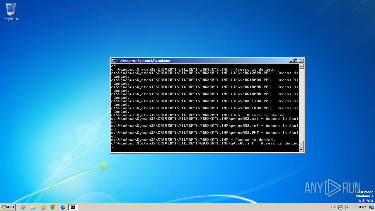Click the line containing XR6180MD.PPD
The image size is (375, 211).
point(205,87)
